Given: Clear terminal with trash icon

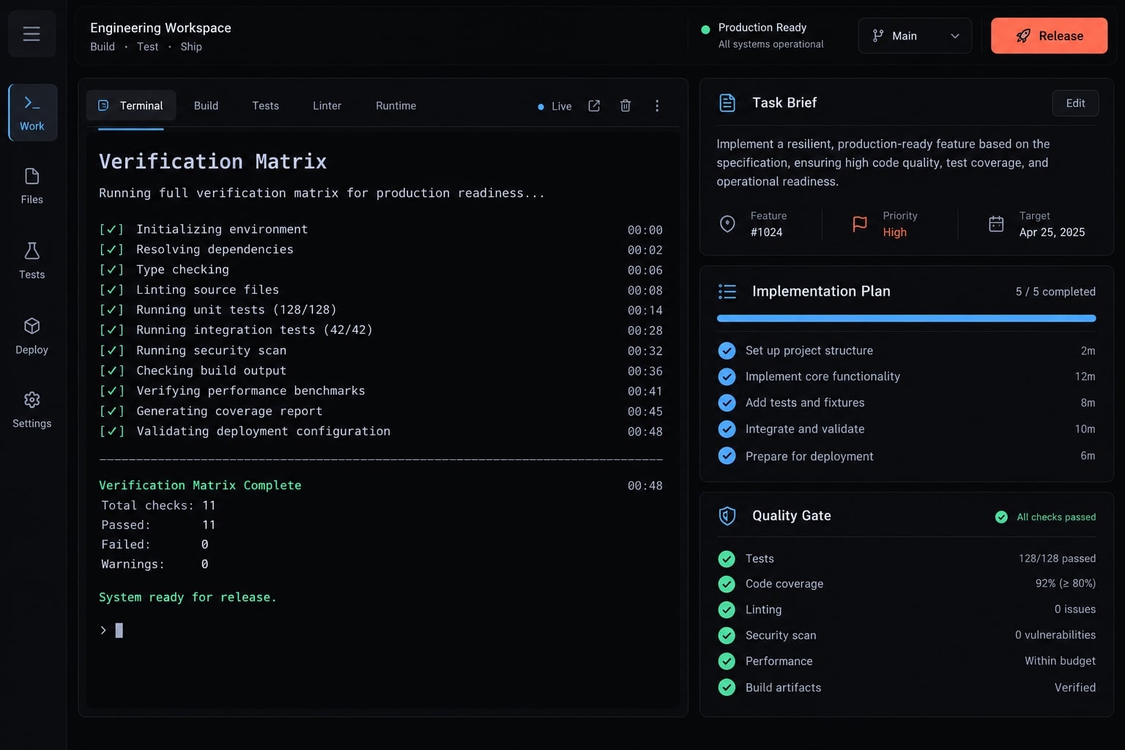Looking at the screenshot, I should 625,106.
